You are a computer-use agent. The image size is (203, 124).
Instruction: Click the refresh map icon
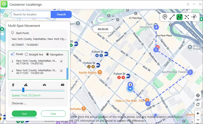(198, 104)
